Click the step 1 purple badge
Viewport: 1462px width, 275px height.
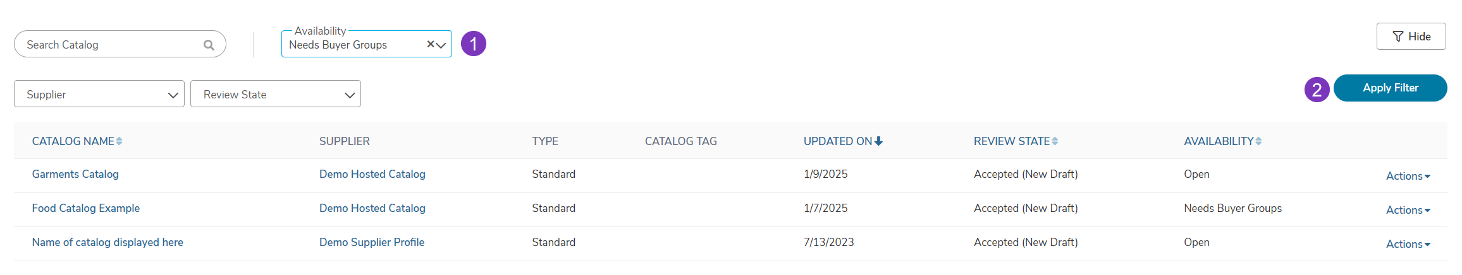(x=474, y=44)
